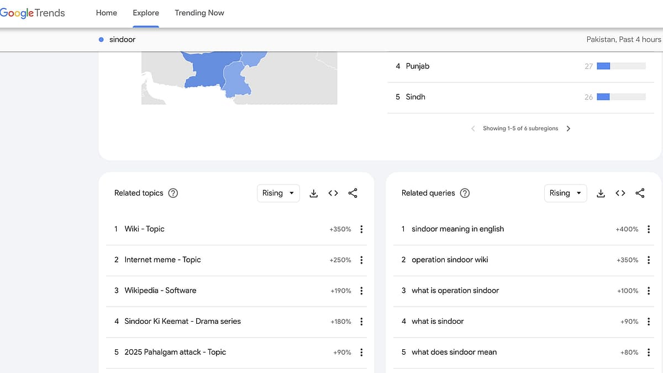Image resolution: width=663 pixels, height=373 pixels.
Task: Download Related topics data as CSV
Action: pos(313,193)
